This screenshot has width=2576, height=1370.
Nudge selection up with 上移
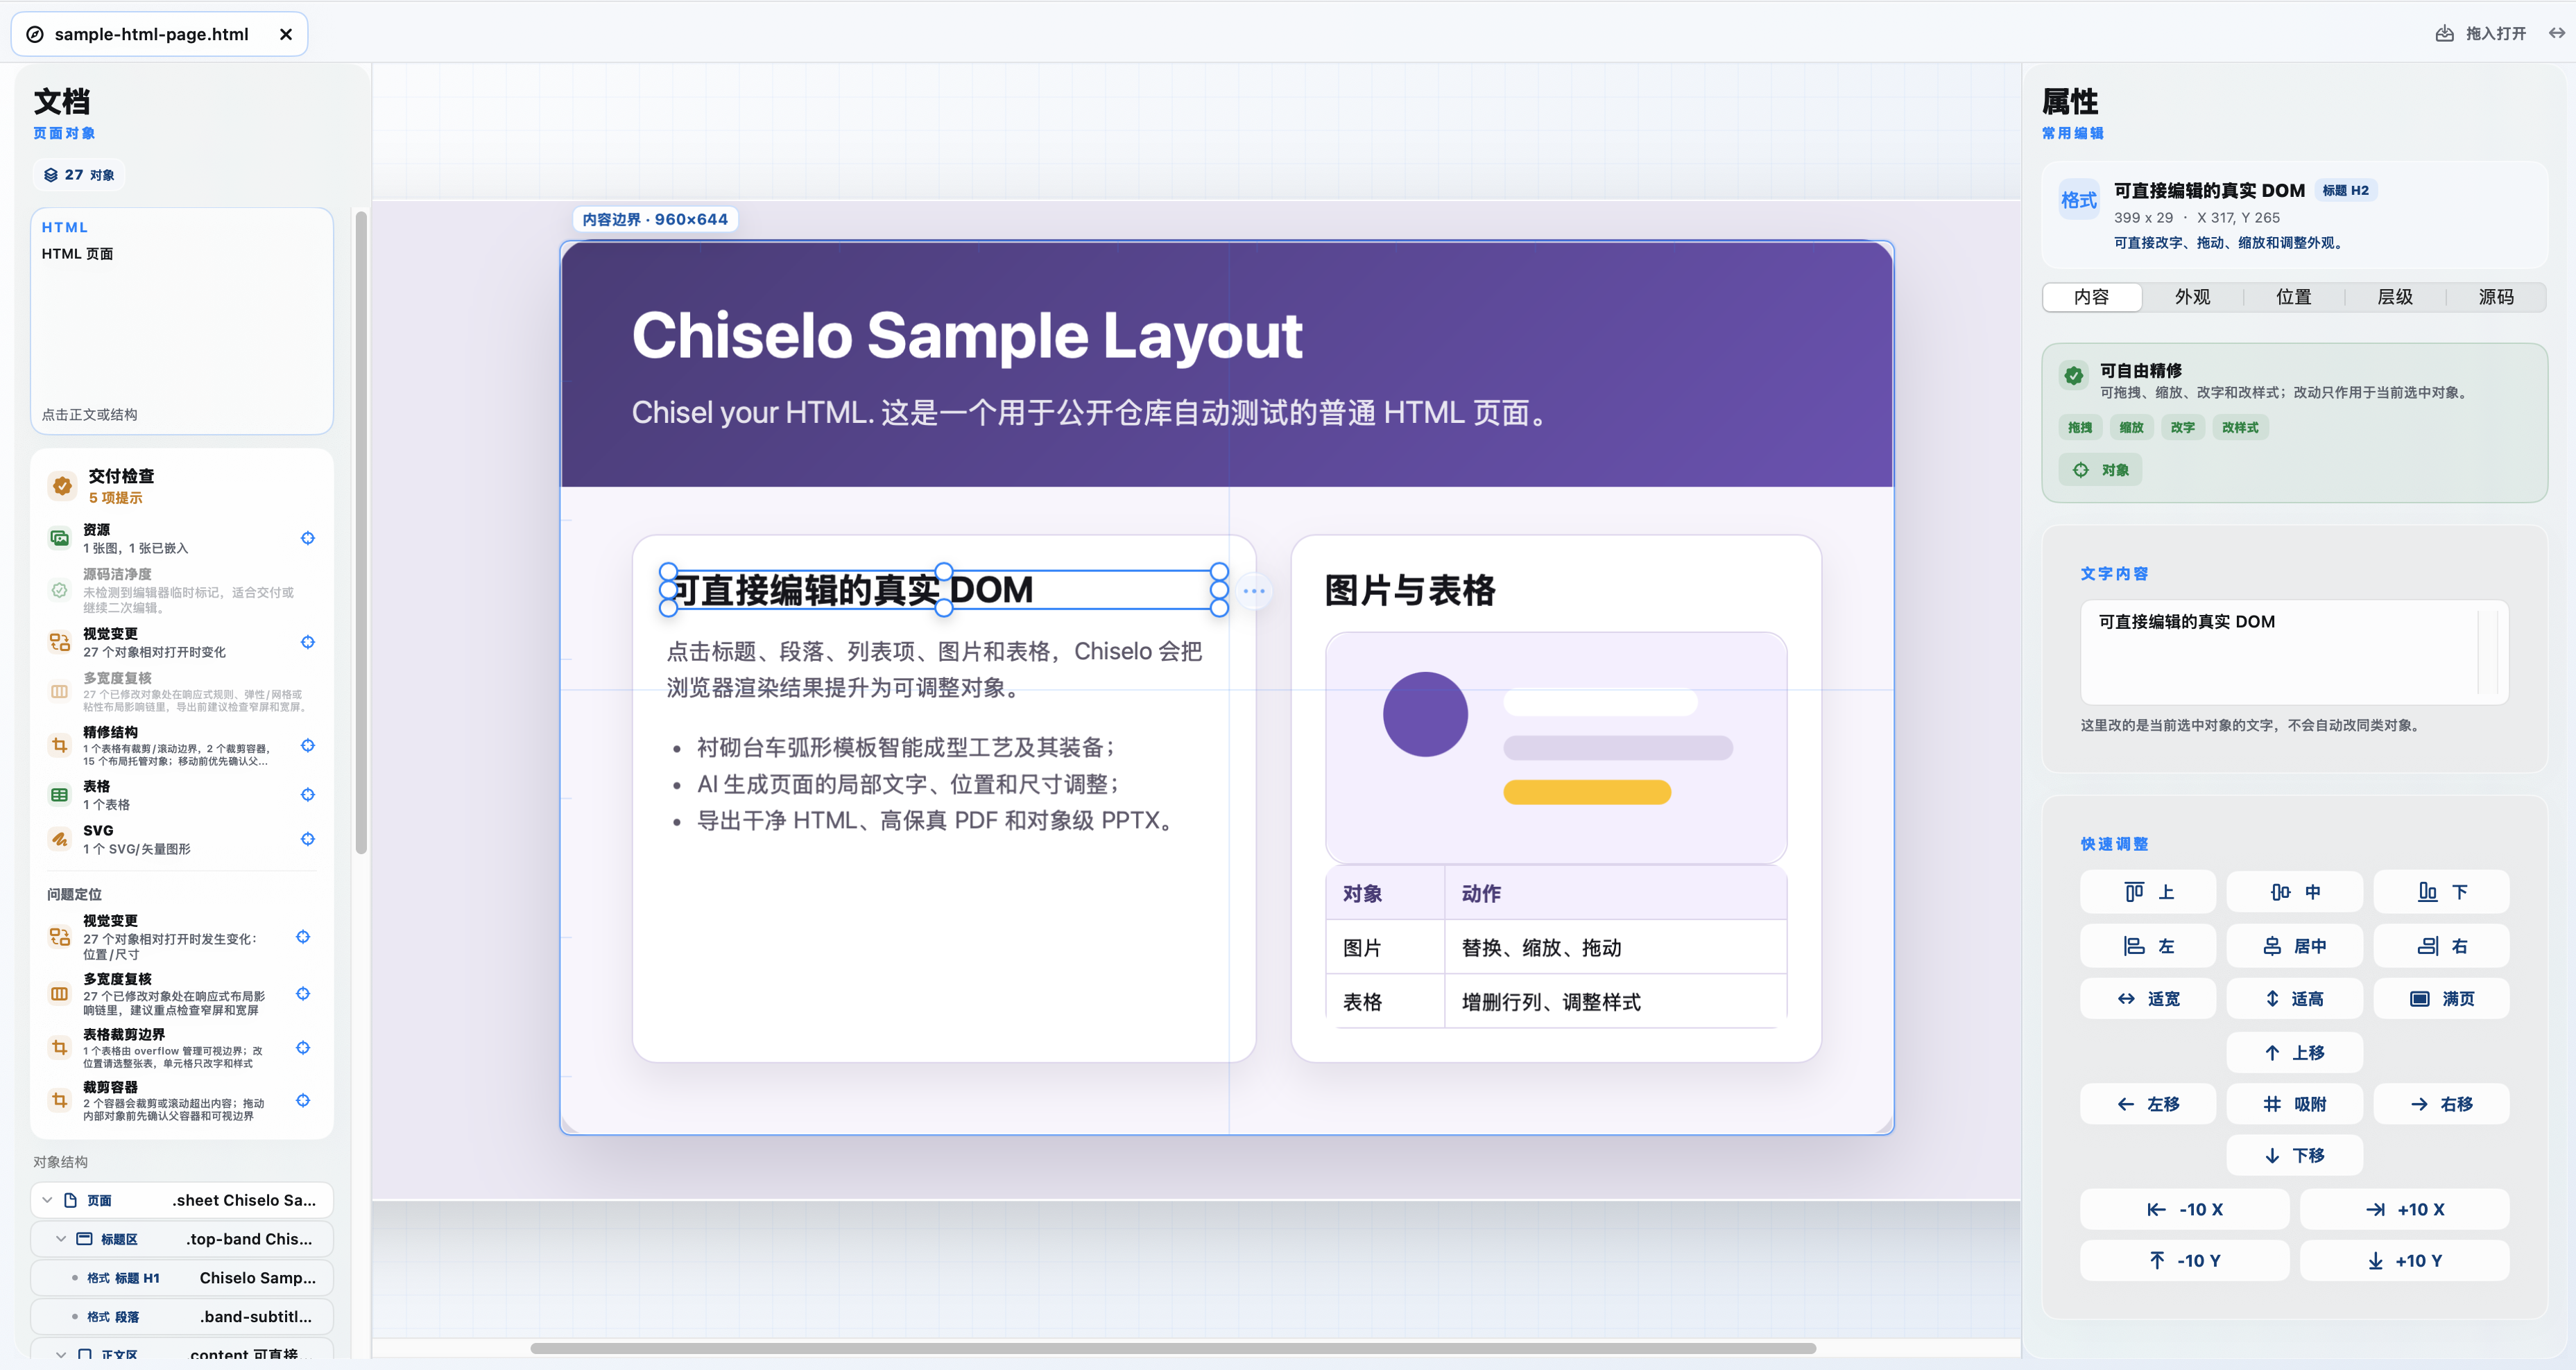2294,1052
